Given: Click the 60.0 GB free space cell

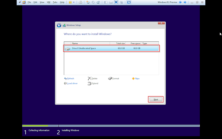Looking at the screenshot, I should pos(137,48).
